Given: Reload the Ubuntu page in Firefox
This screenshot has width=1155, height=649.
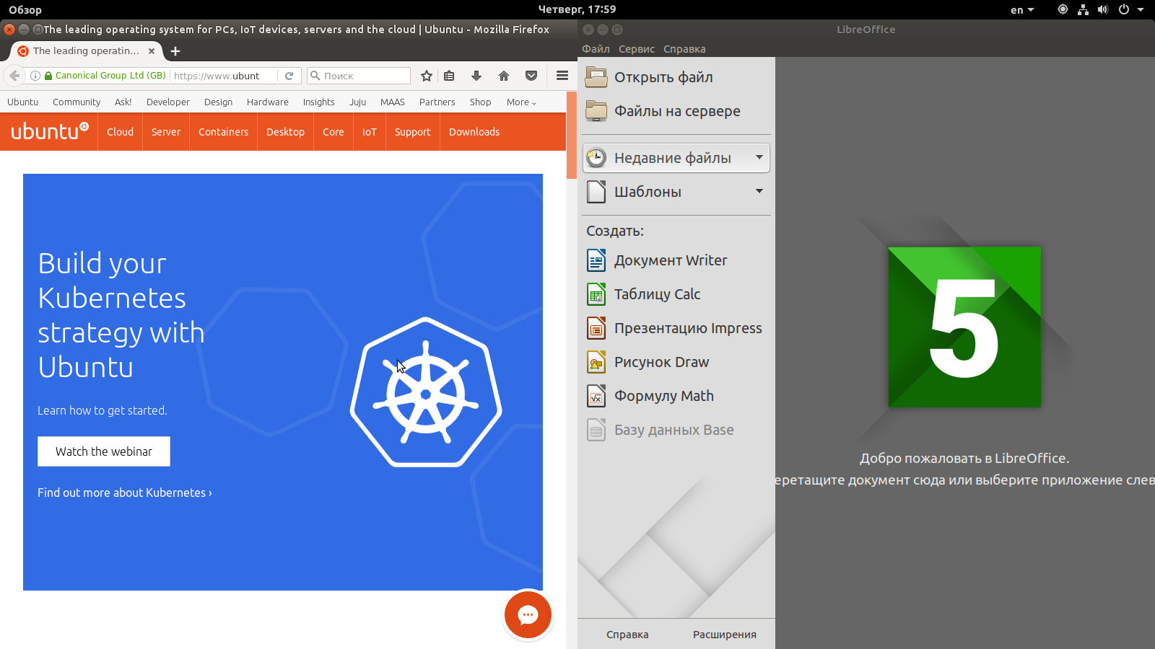Looking at the screenshot, I should click(x=289, y=76).
